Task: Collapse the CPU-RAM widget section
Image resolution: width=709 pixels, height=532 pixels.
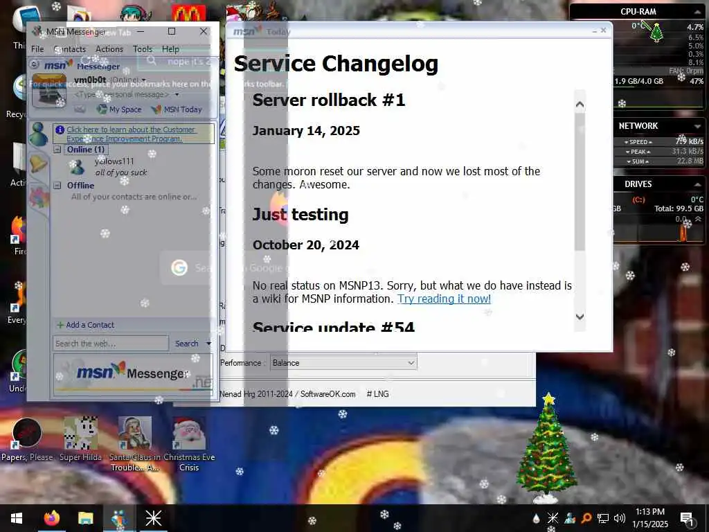Action: pyautogui.click(x=697, y=12)
